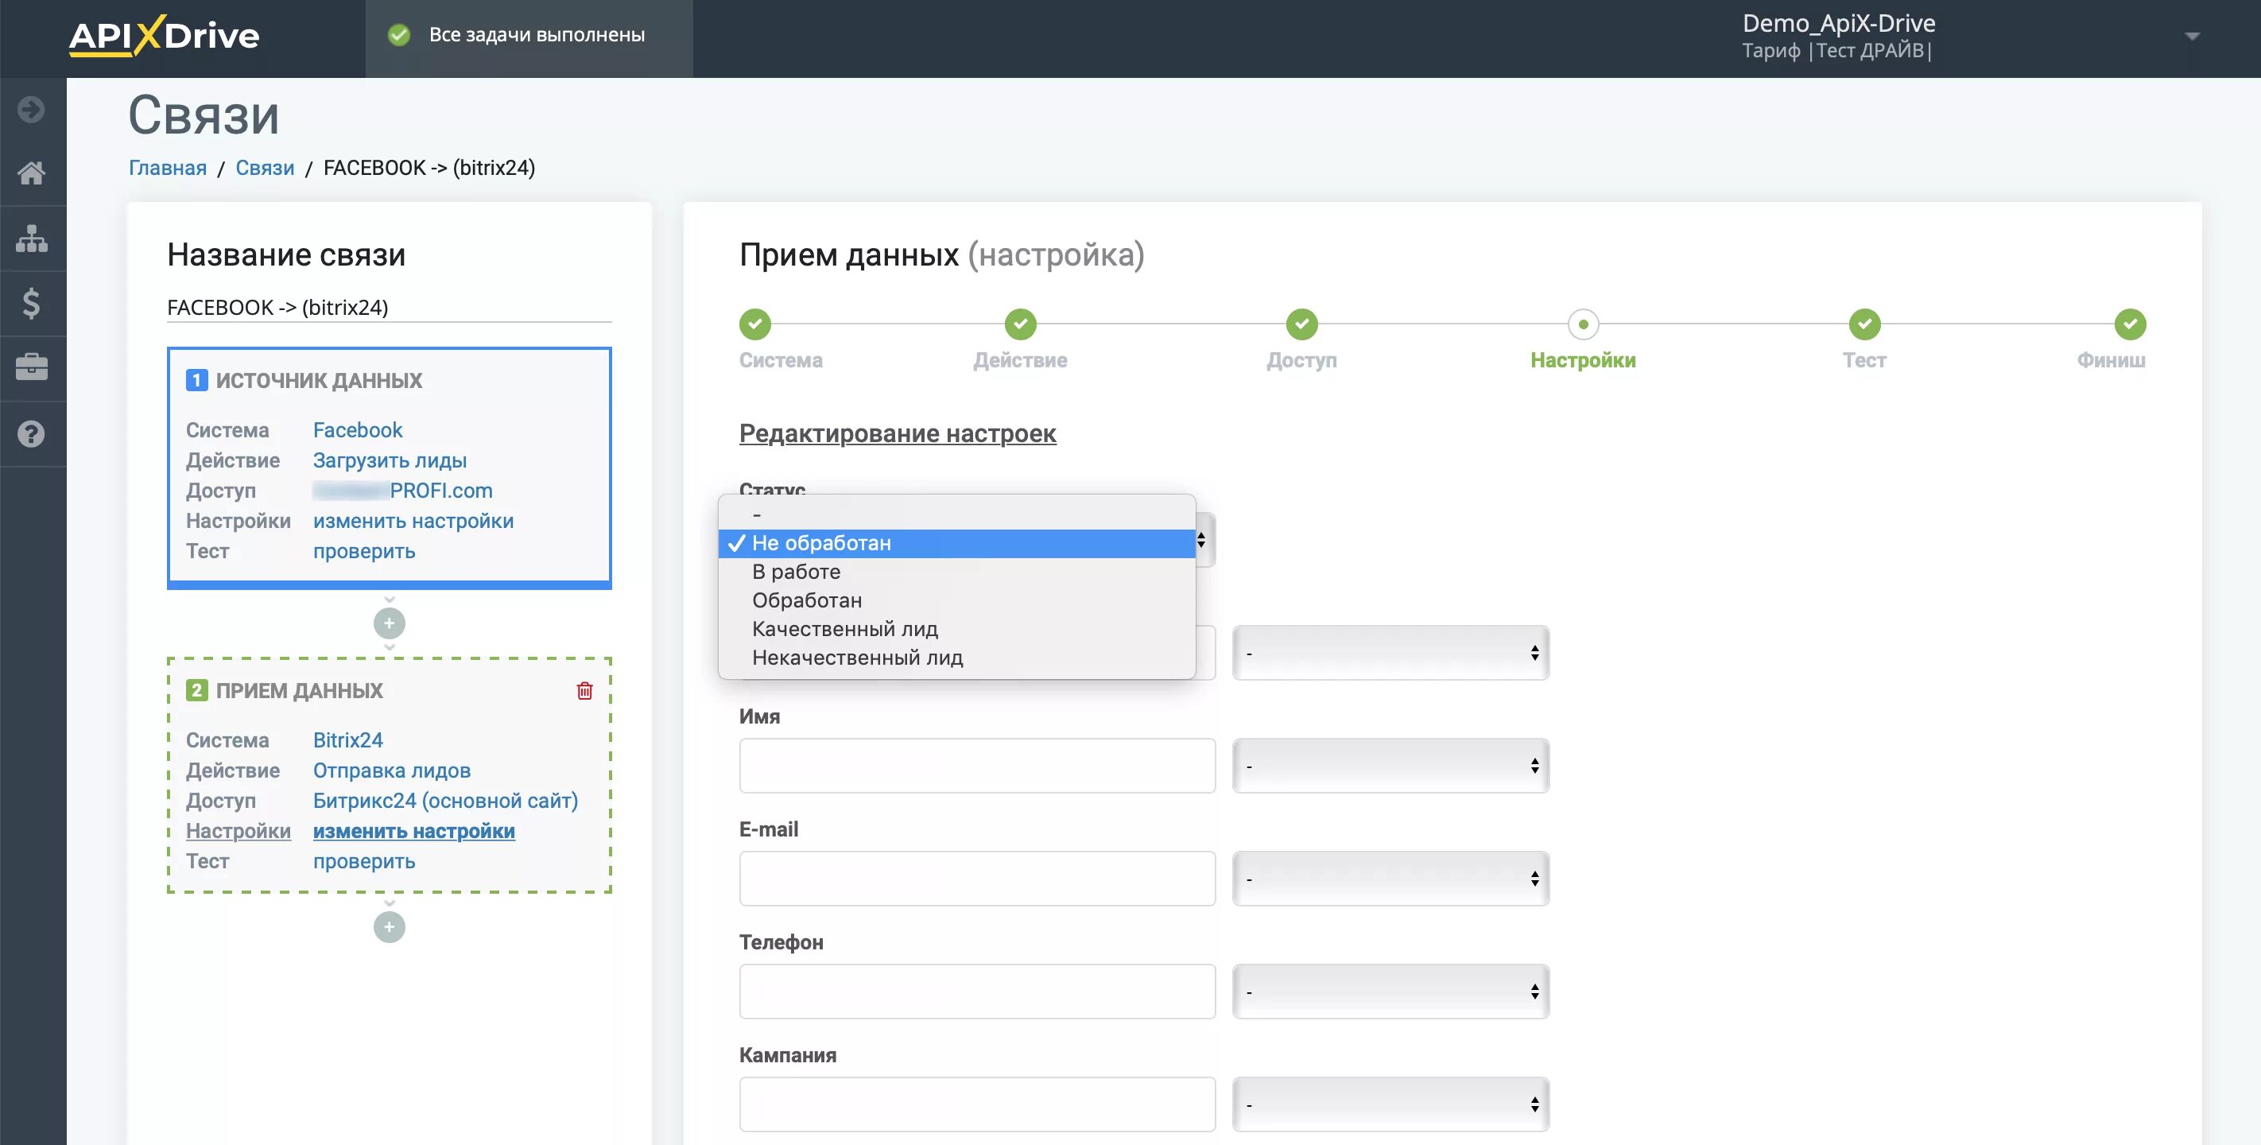Click the home icon in the sidebar
This screenshot has width=2261, height=1145.
(x=32, y=173)
